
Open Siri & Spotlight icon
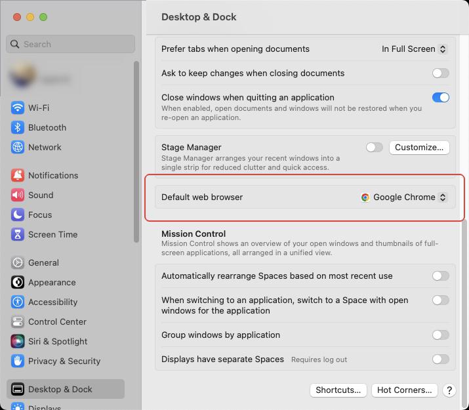point(17,341)
